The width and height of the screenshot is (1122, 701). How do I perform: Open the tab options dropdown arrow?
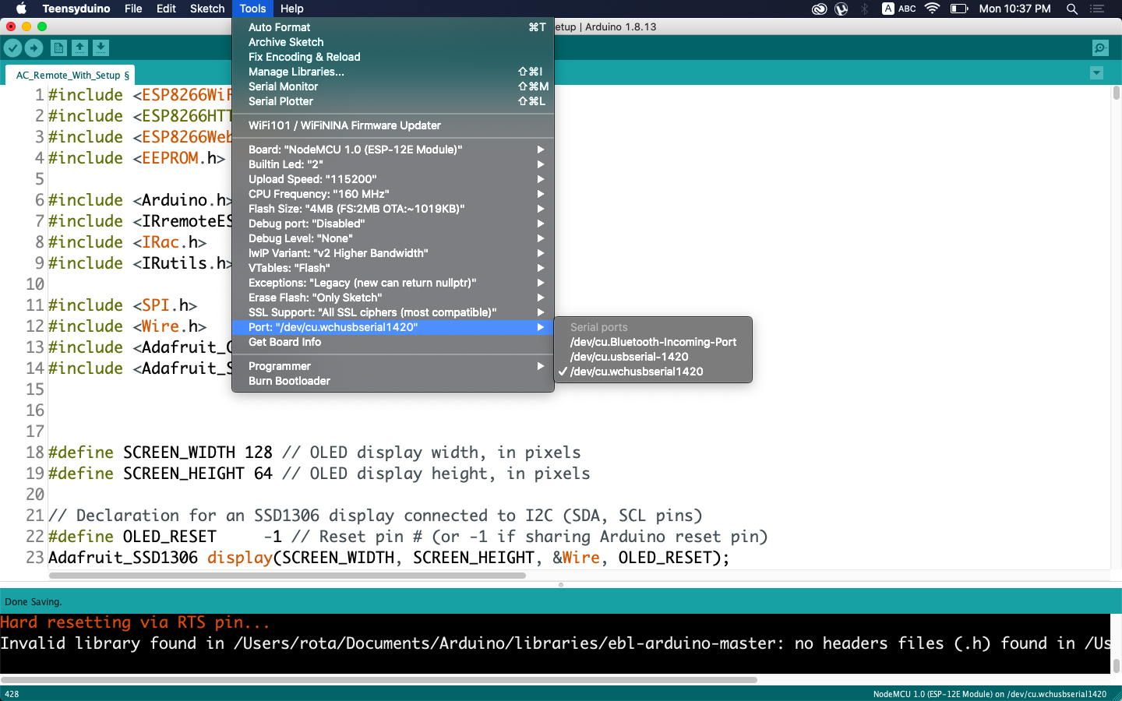pos(1096,73)
